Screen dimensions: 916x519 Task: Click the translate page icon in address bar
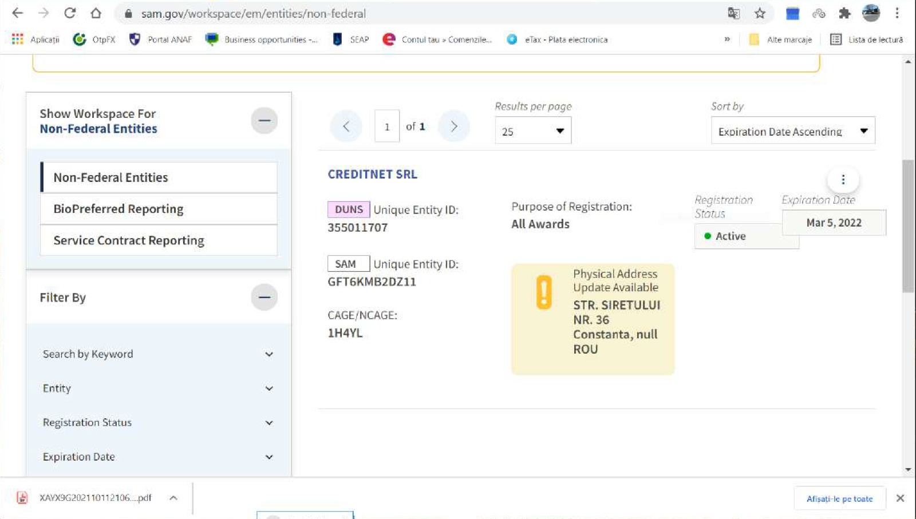(x=733, y=13)
